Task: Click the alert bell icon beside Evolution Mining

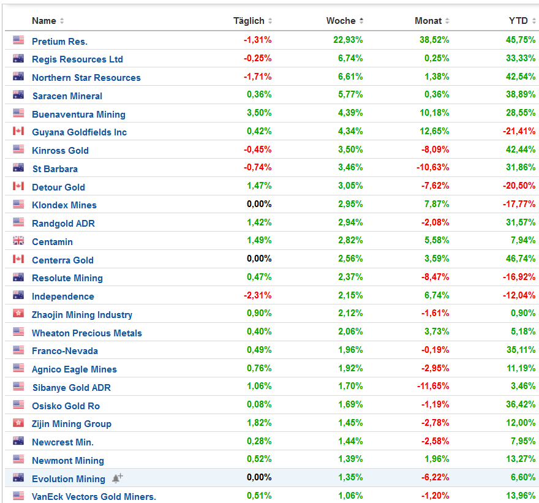Action: [x=117, y=478]
